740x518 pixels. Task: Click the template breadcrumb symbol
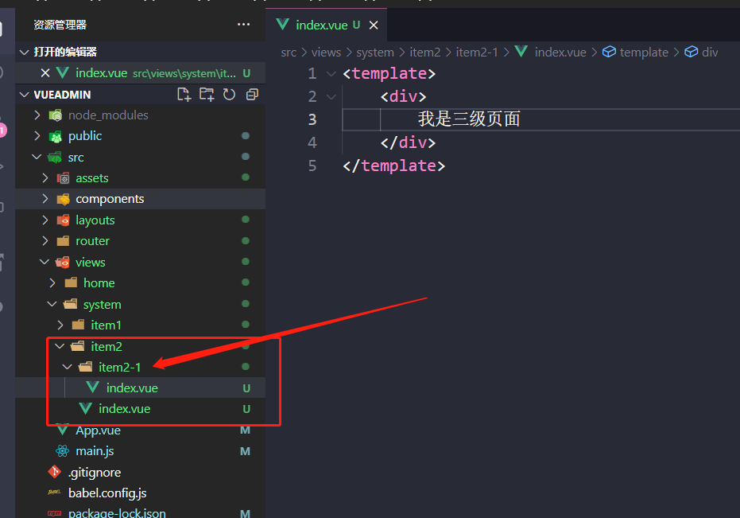pos(644,52)
